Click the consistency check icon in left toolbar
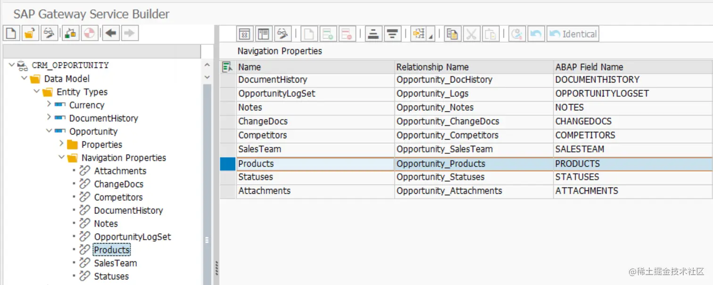The image size is (713, 285). 70,33
